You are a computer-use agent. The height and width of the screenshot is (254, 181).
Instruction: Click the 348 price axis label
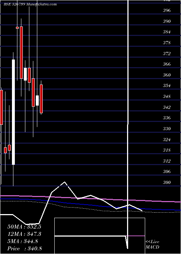(167, 97)
